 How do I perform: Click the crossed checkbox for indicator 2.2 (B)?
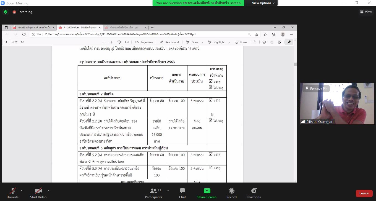click(x=211, y=120)
